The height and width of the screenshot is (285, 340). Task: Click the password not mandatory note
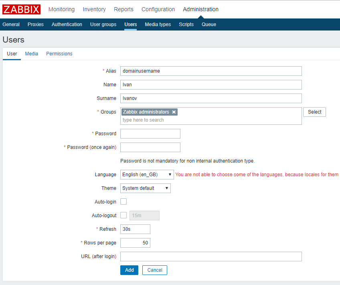187,161
